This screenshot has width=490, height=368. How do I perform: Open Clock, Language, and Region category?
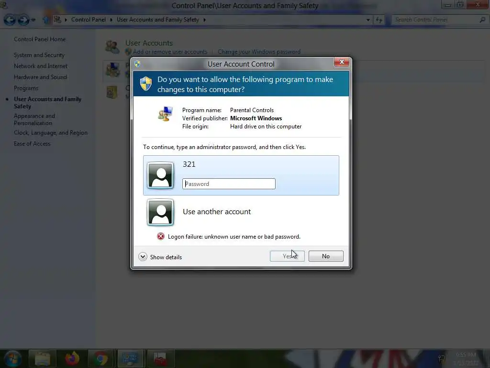[x=51, y=133]
